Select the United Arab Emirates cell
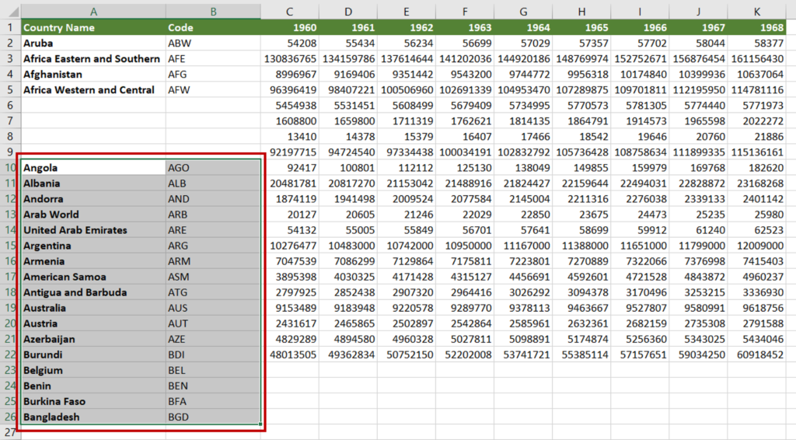Screen dimensions: 796x440 [93, 230]
